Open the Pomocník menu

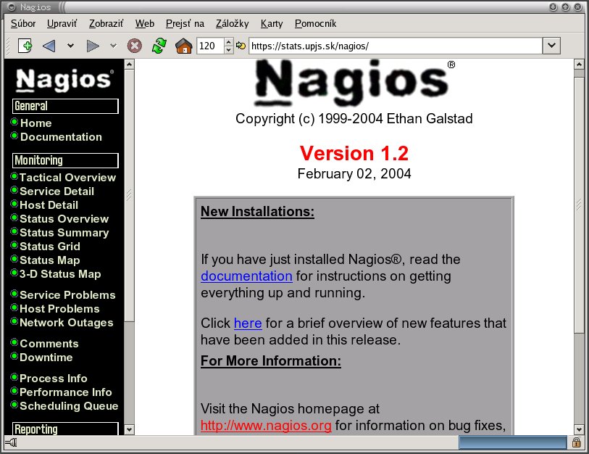coord(315,24)
